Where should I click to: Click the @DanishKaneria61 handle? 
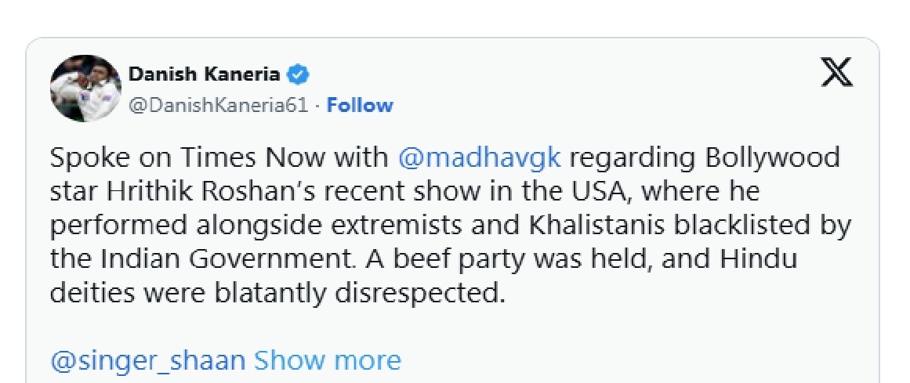tap(218, 105)
